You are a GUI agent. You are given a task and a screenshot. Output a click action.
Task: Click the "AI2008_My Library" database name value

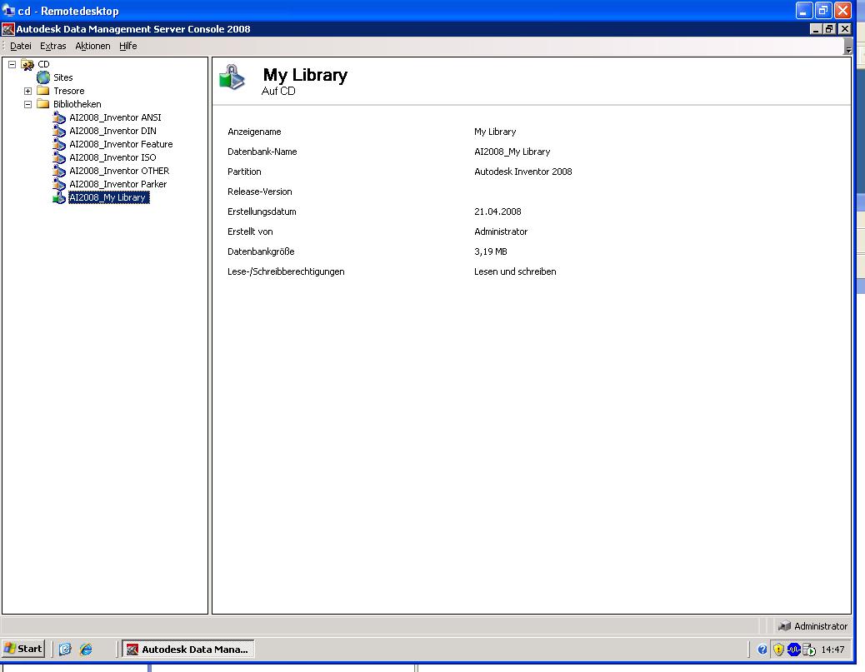(x=512, y=152)
